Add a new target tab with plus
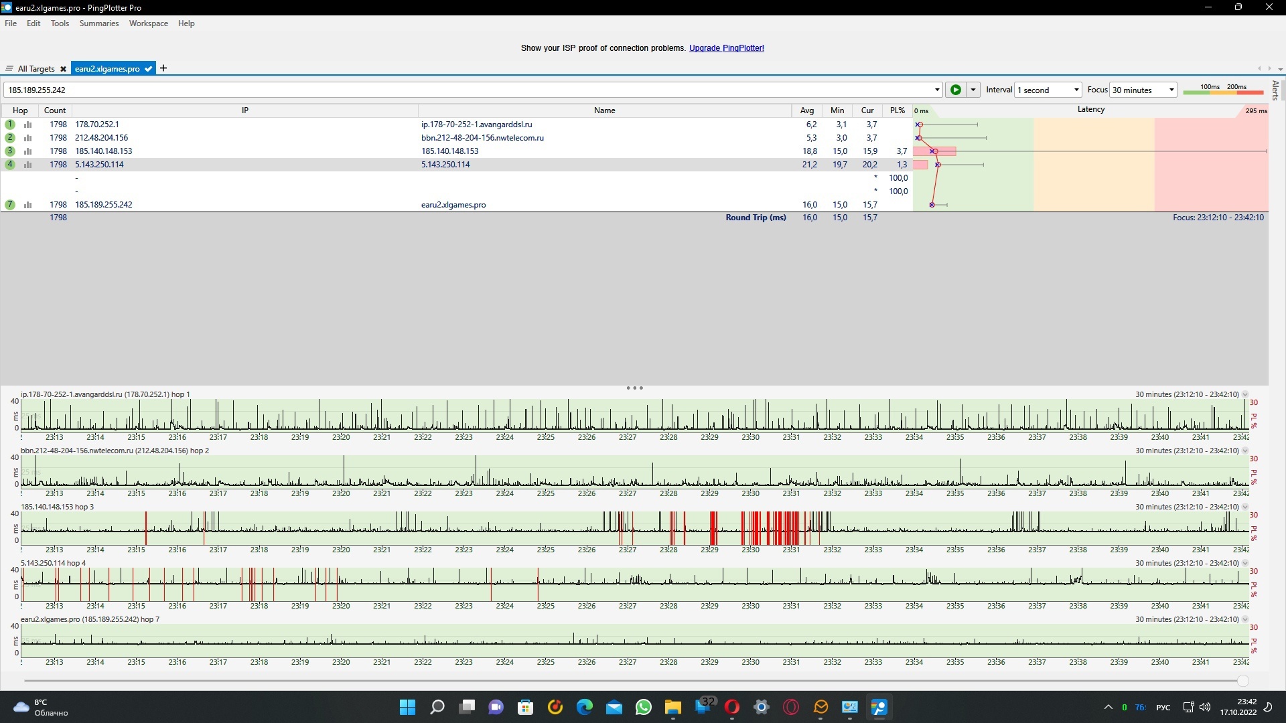Image resolution: width=1286 pixels, height=723 pixels. click(x=163, y=68)
